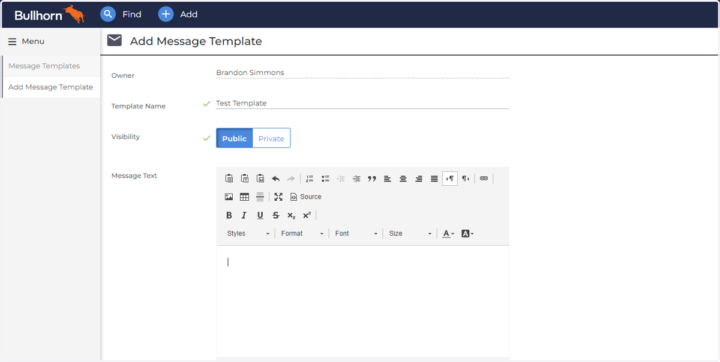Screen dimensions: 720x362
Task: Increase the text indent
Action: [x=356, y=179]
